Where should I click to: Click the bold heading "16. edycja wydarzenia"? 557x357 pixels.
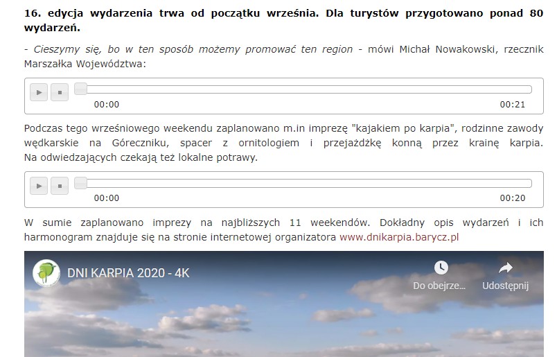click(x=89, y=13)
